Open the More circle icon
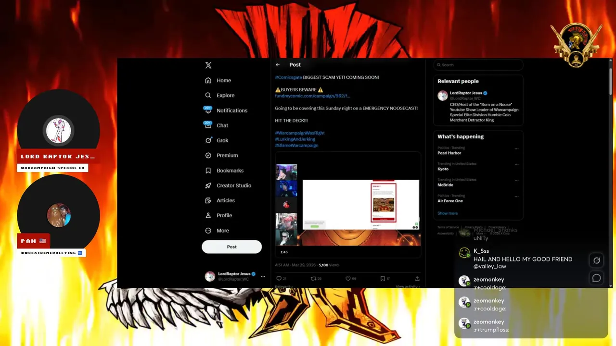Screen dimensions: 616x346 tap(208, 230)
